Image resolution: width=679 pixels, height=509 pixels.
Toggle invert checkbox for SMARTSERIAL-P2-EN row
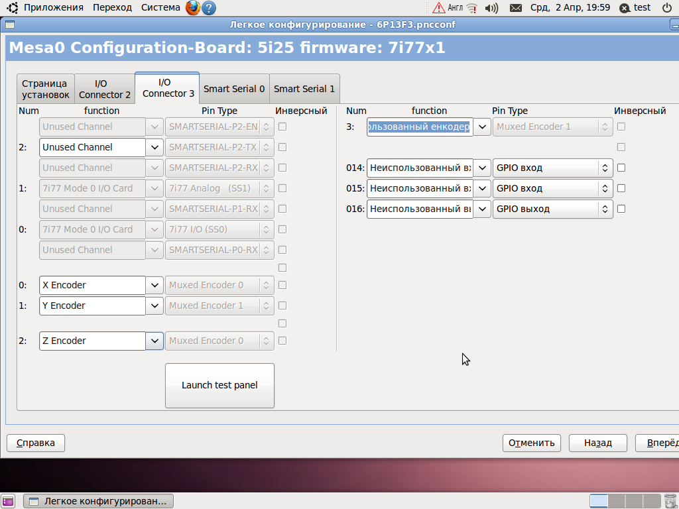(x=282, y=127)
